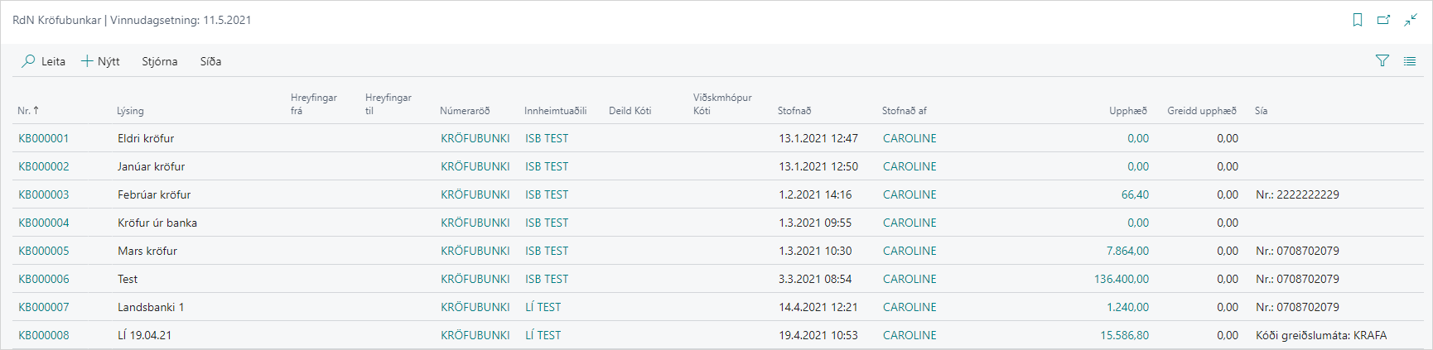Click amount 136.400,00 in Test row
This screenshot has height=350, width=1433.
[x=1121, y=279]
